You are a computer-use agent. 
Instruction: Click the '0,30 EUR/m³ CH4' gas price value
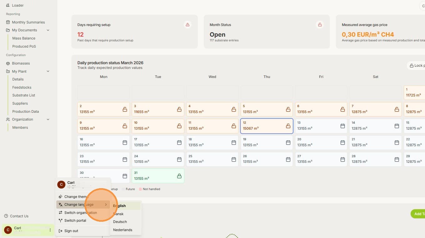(x=368, y=34)
